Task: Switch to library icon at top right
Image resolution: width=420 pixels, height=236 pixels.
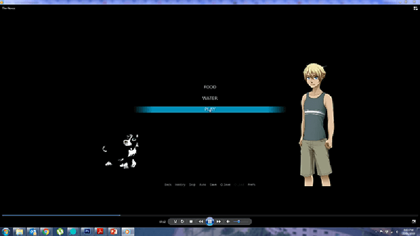Action: tap(415, 8)
